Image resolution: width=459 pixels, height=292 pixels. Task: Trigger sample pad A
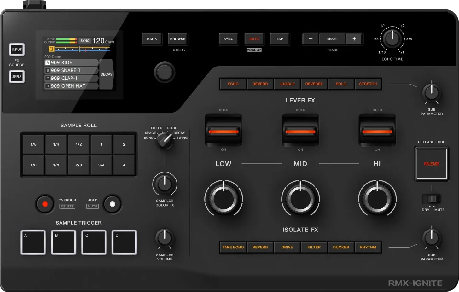click(33, 242)
